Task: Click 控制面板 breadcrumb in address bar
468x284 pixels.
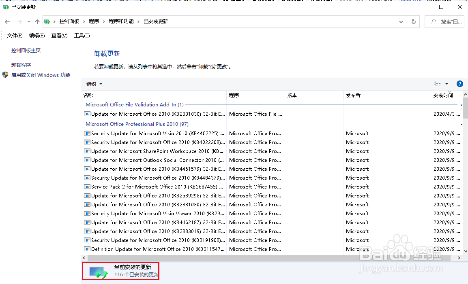Action: [x=69, y=21]
